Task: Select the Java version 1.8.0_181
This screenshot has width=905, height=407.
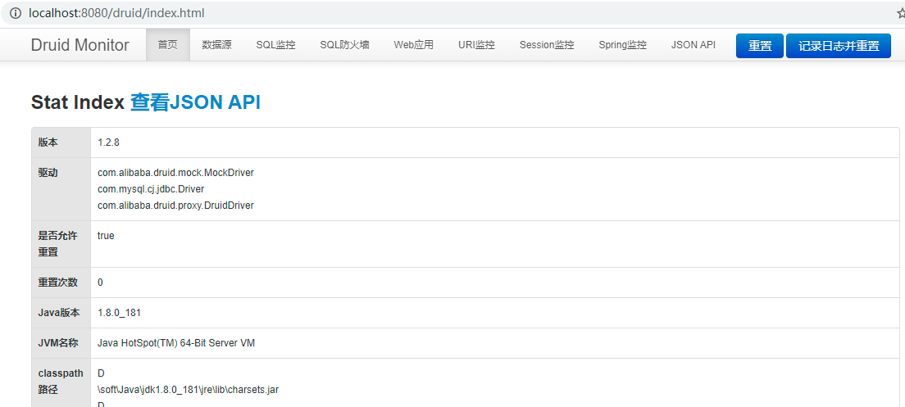Action: point(119,313)
